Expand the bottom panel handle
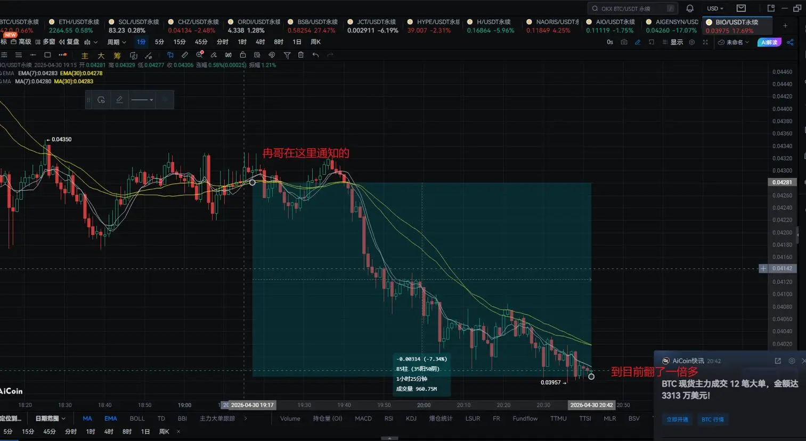Image resolution: width=806 pixels, height=441 pixels. coord(389,438)
